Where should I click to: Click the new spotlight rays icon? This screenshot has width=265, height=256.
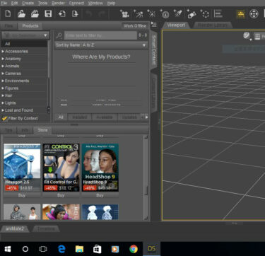click(138, 13)
